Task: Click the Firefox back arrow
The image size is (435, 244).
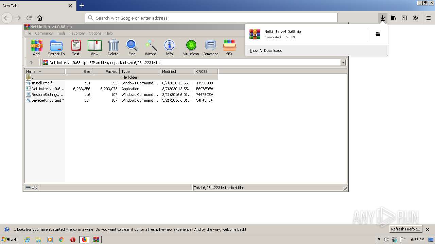Action: (7, 18)
